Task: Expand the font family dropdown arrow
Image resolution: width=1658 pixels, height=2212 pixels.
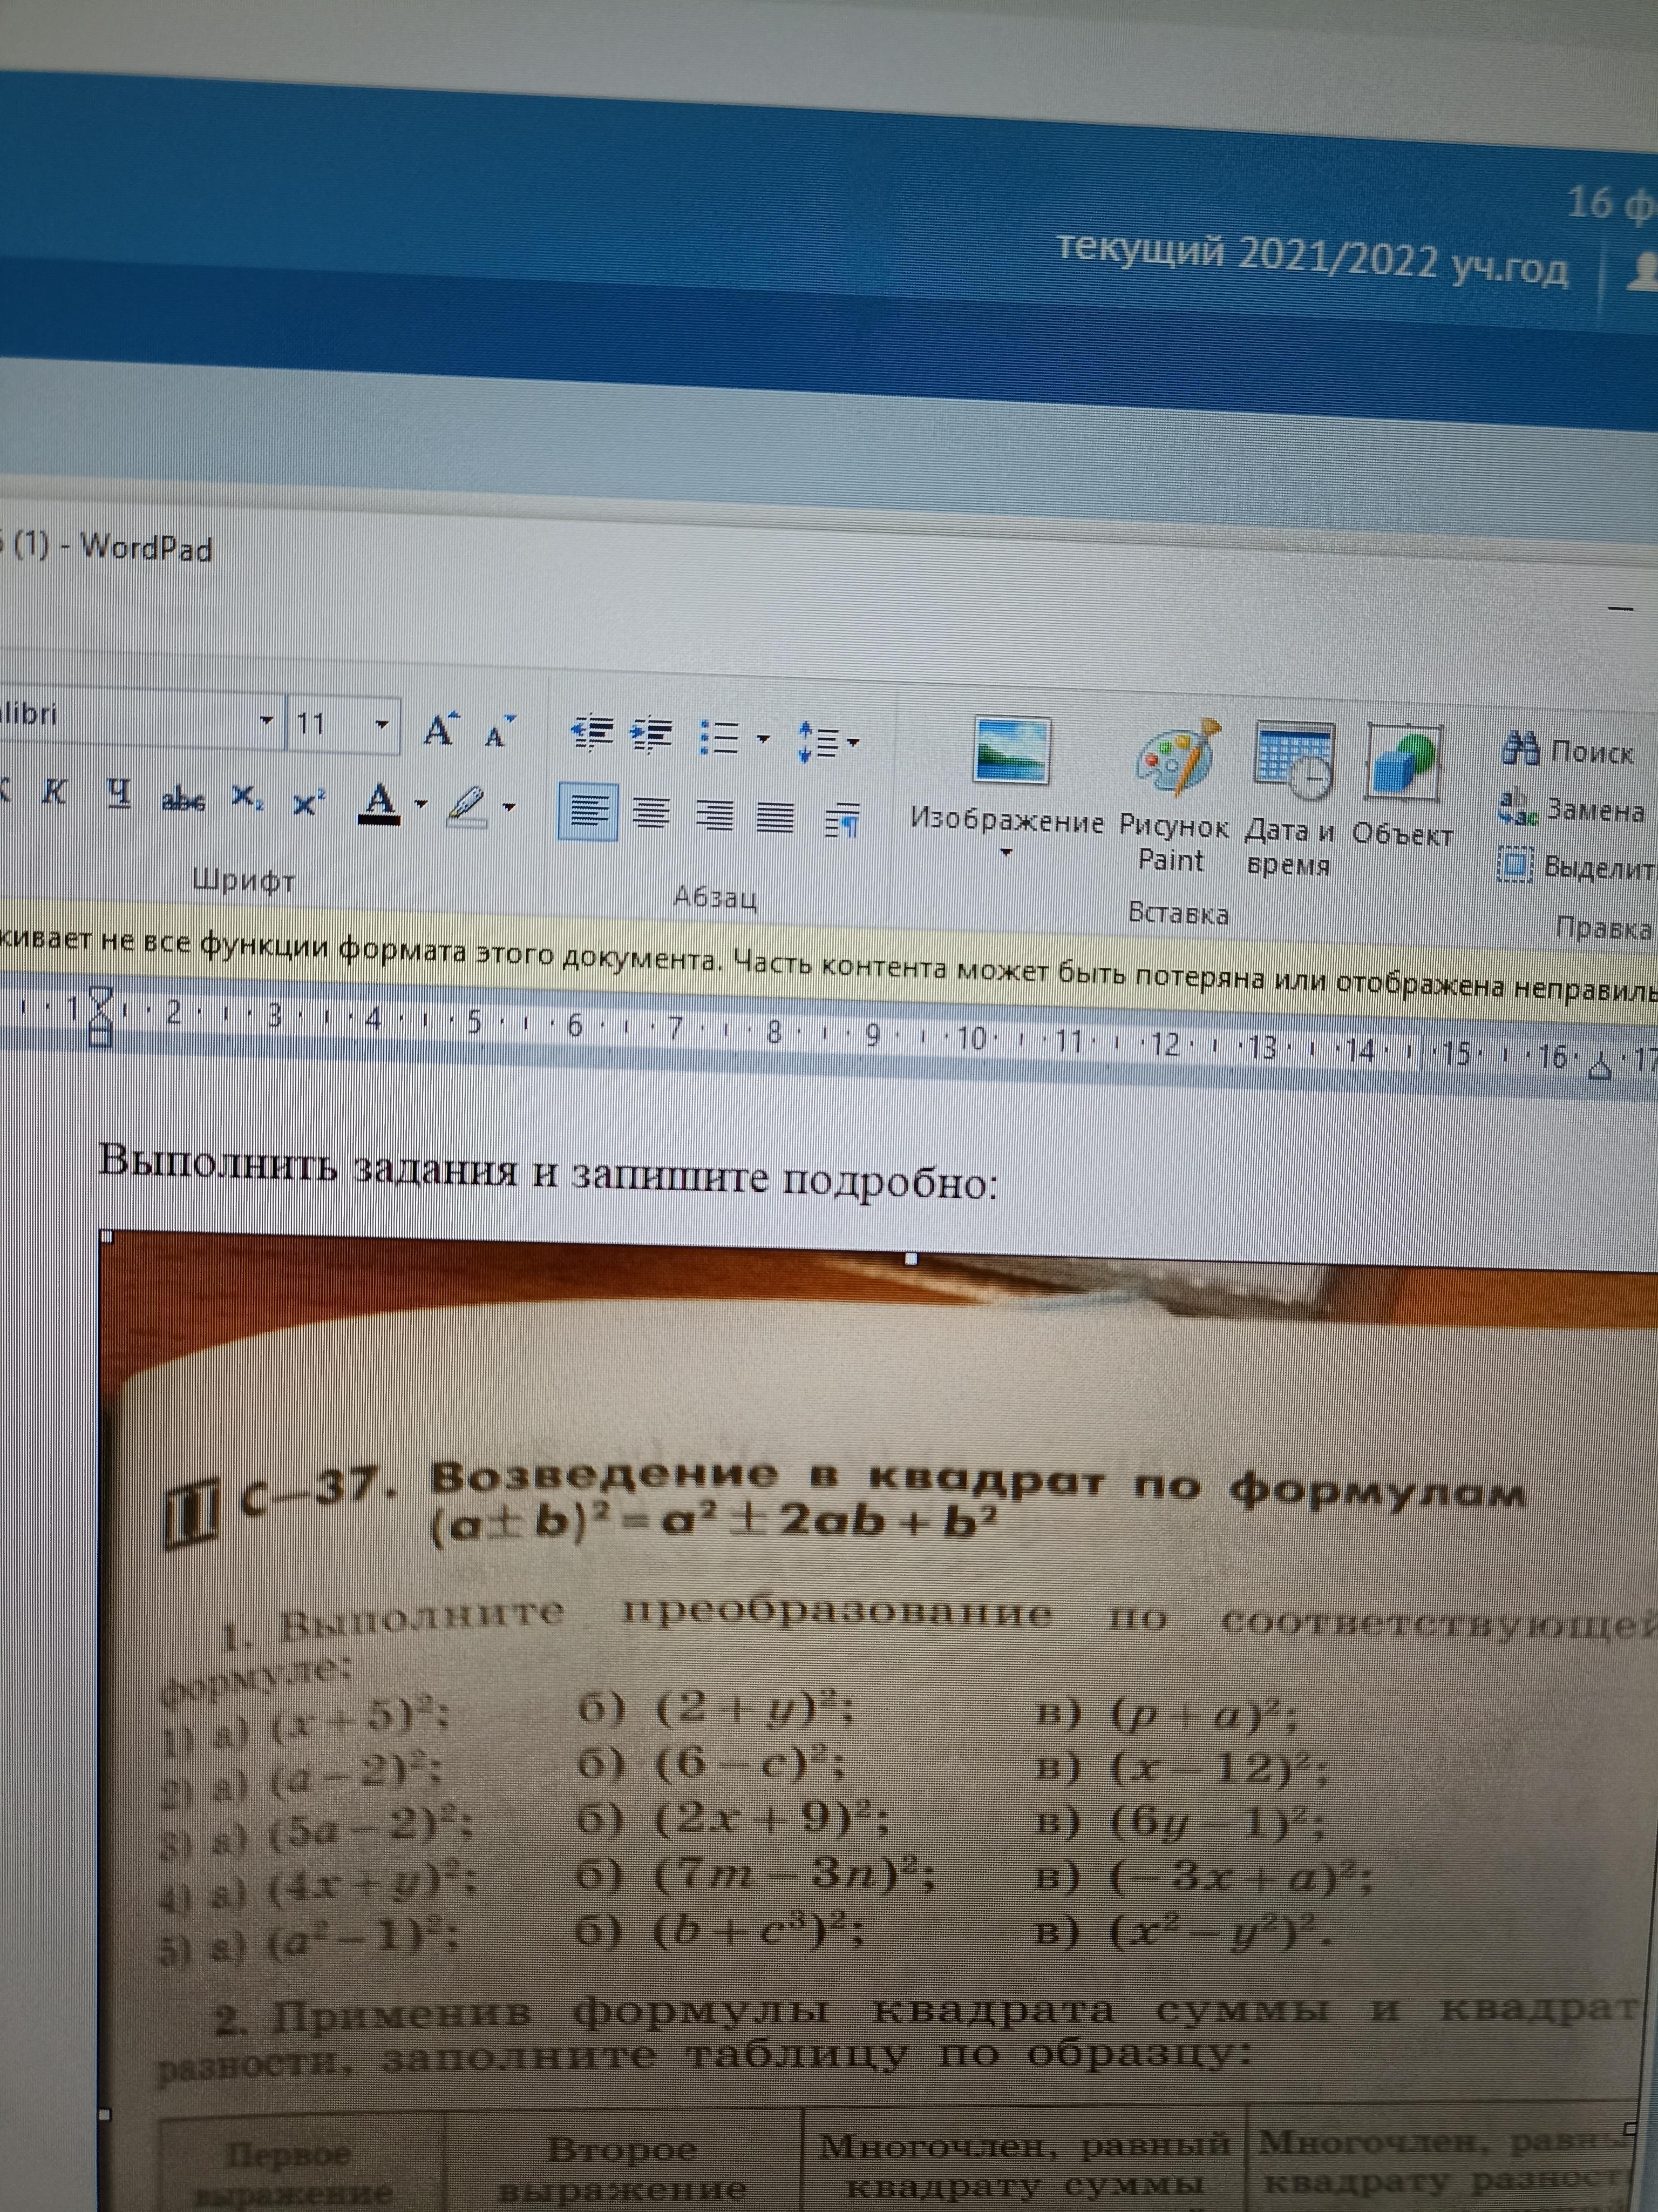Action: coord(266,720)
